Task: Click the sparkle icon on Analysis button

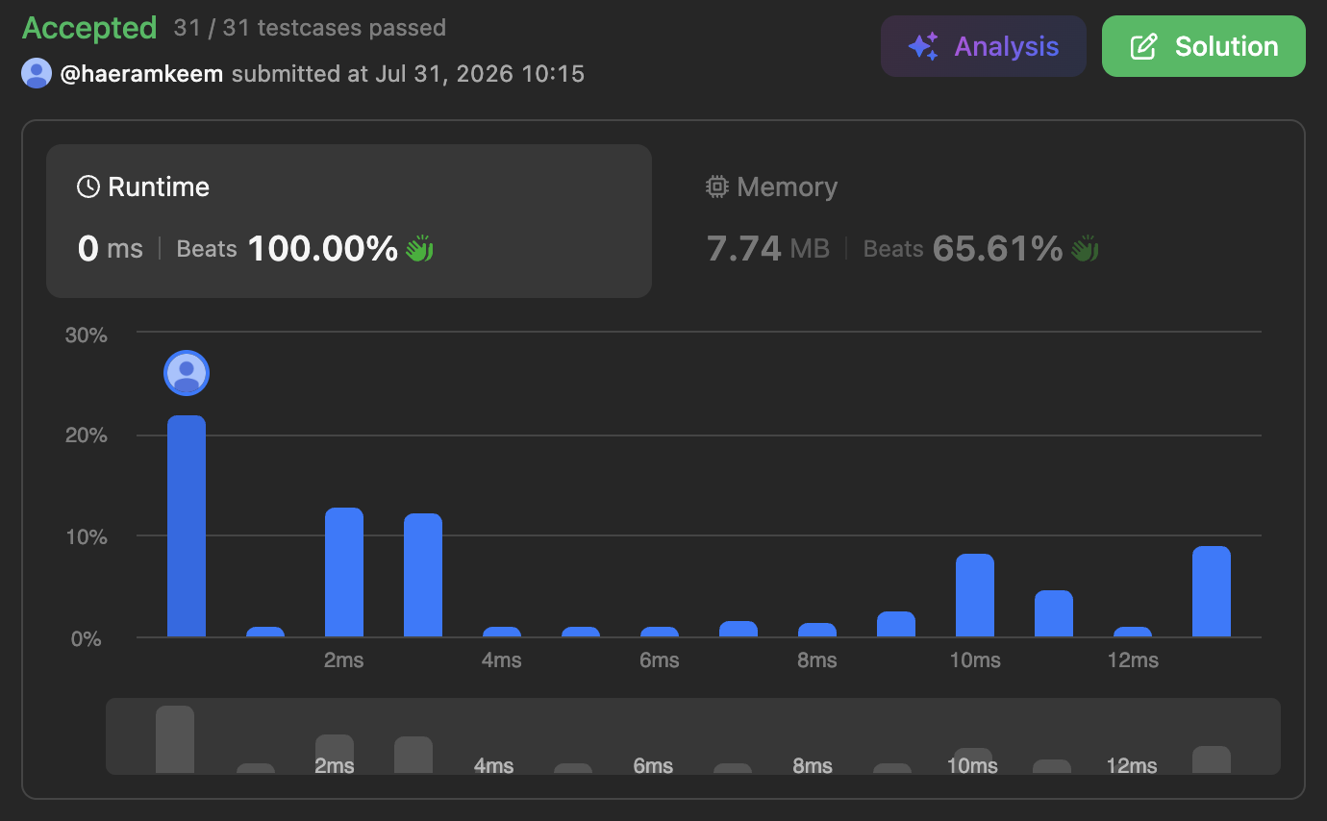Action: (923, 46)
